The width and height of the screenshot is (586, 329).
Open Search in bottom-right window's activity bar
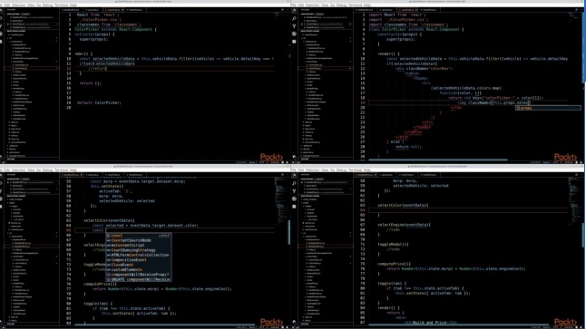click(x=294, y=183)
